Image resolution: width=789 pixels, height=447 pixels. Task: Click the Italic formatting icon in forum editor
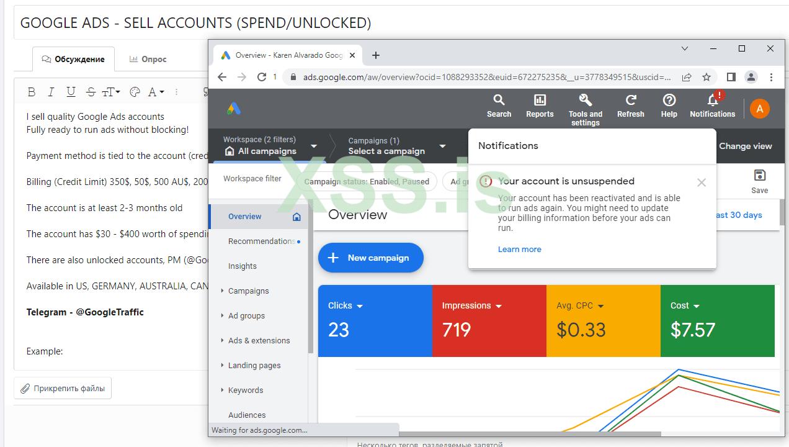51,92
